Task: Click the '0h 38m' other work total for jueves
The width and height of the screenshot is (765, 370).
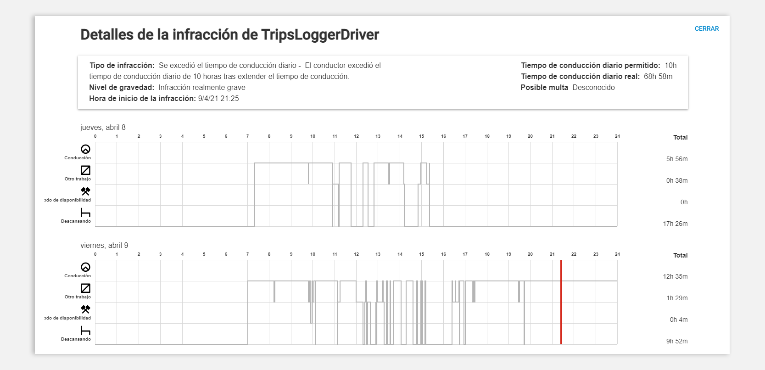Action: (677, 180)
